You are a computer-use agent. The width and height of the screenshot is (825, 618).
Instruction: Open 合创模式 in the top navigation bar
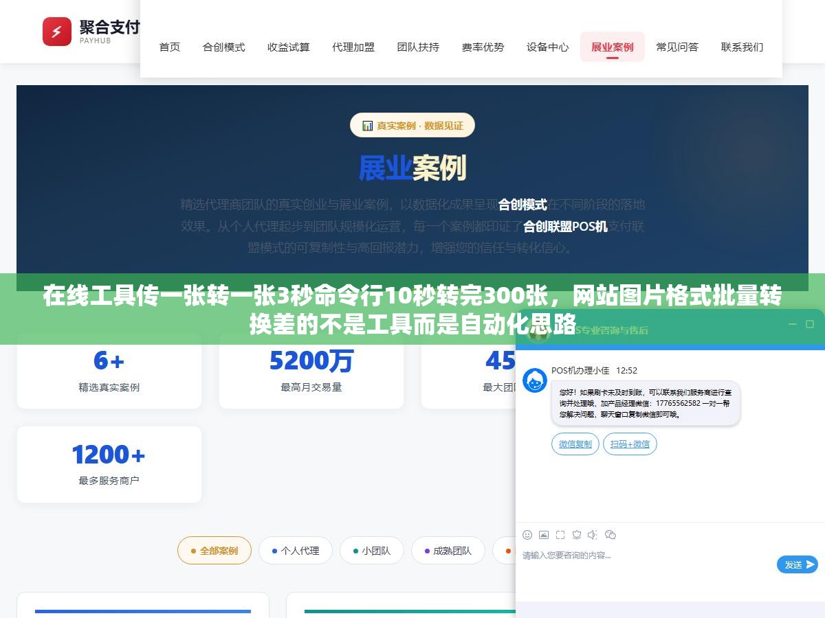coord(224,47)
